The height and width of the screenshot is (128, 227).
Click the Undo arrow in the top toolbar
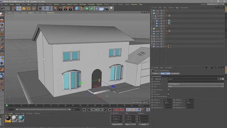3,9
